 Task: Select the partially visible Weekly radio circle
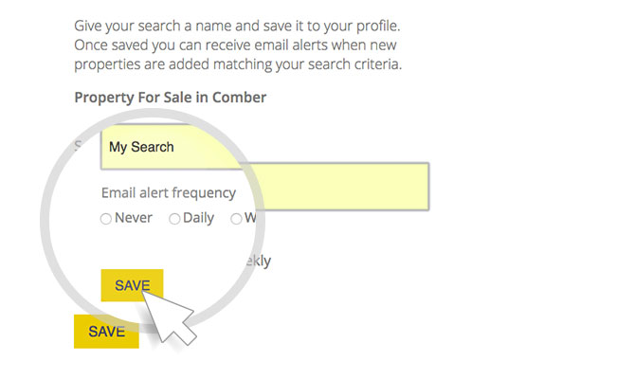[x=236, y=219]
